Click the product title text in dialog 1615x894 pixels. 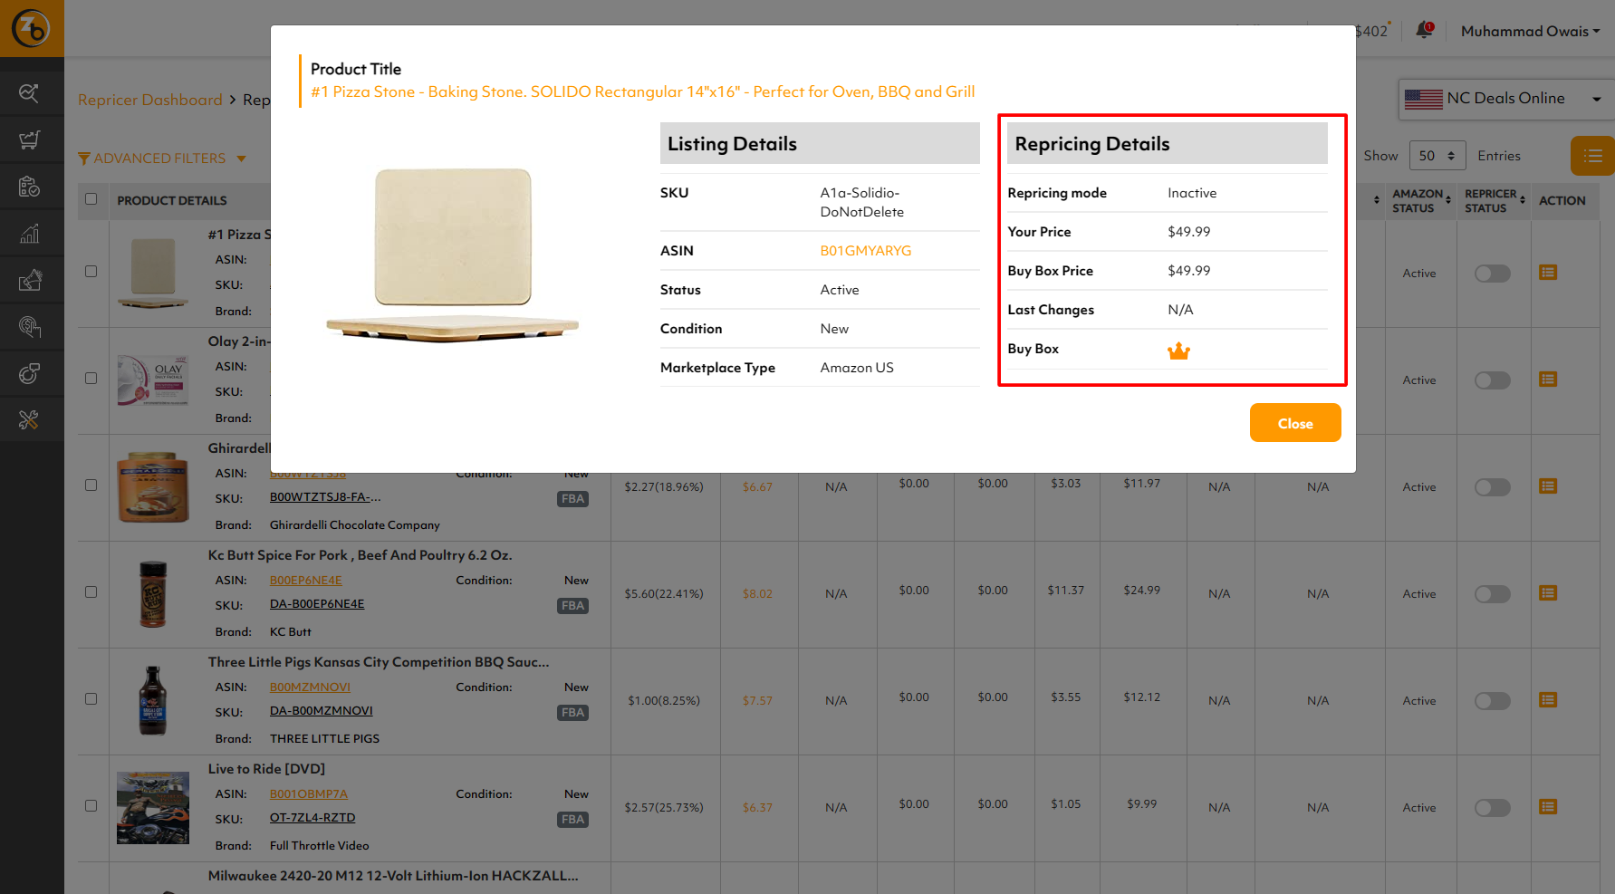pyautogui.click(x=643, y=91)
